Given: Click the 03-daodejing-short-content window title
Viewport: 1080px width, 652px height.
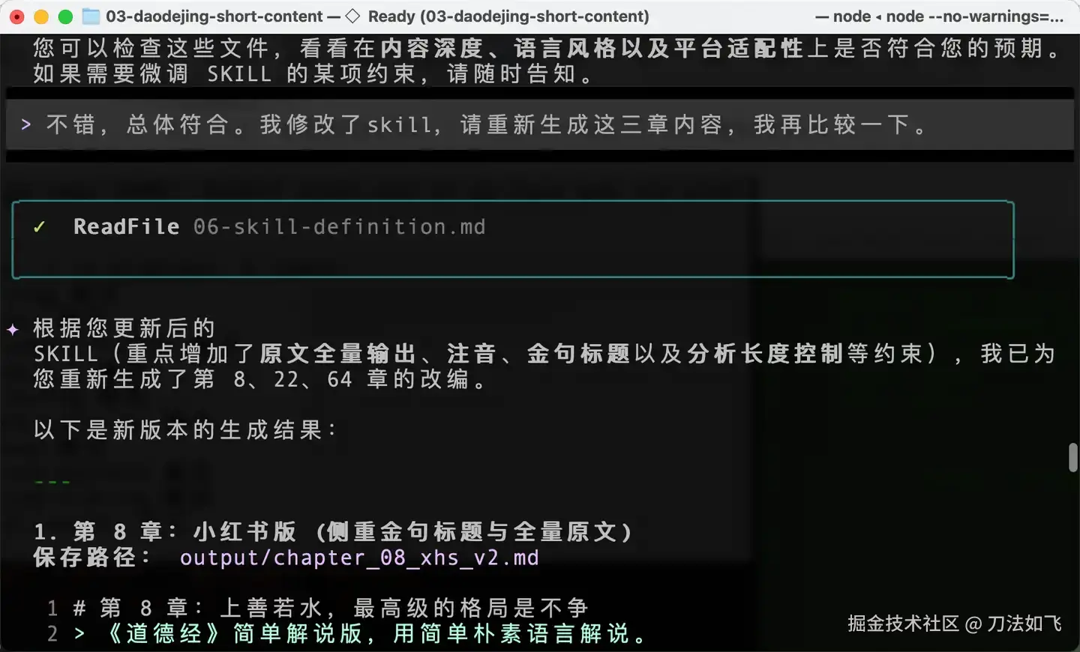Looking at the screenshot, I should point(214,16).
